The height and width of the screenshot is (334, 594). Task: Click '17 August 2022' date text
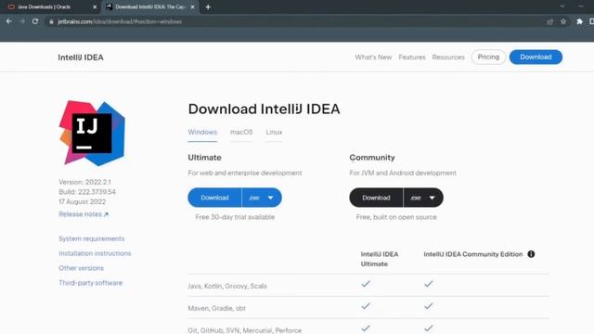pos(83,202)
